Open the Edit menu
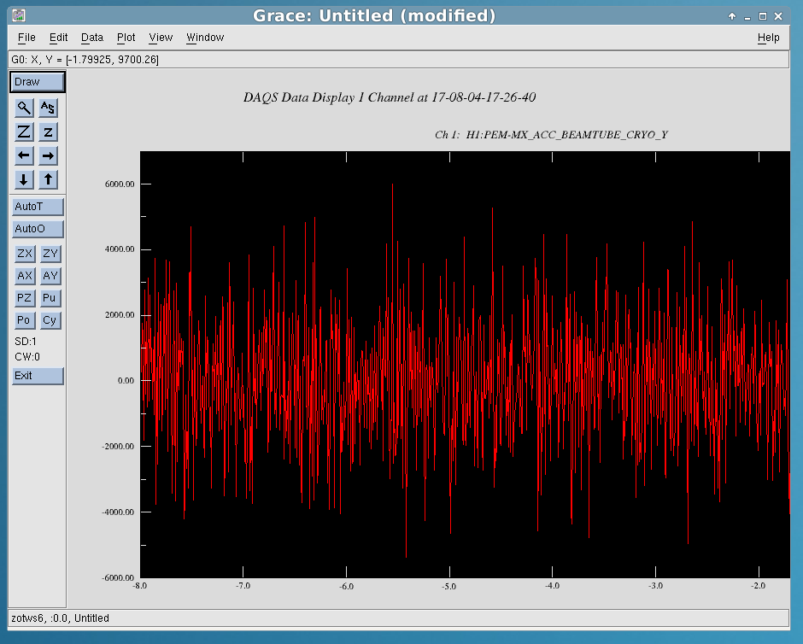 click(58, 38)
